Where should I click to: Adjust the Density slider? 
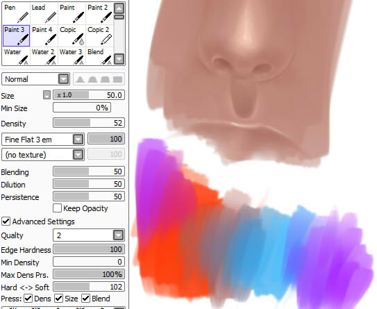point(89,123)
